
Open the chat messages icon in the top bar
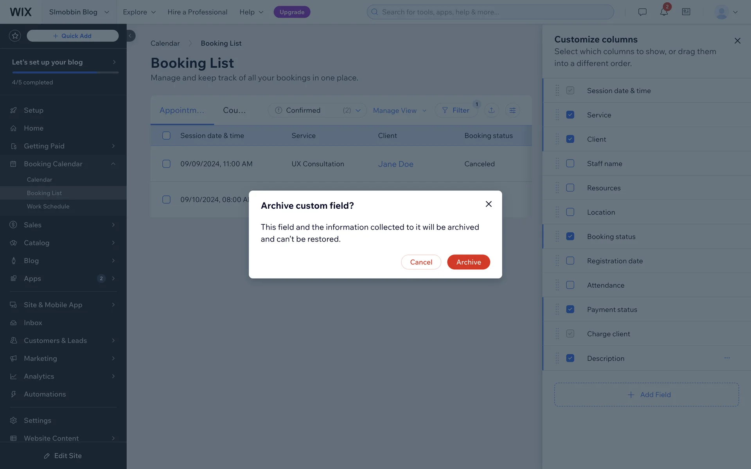click(642, 12)
